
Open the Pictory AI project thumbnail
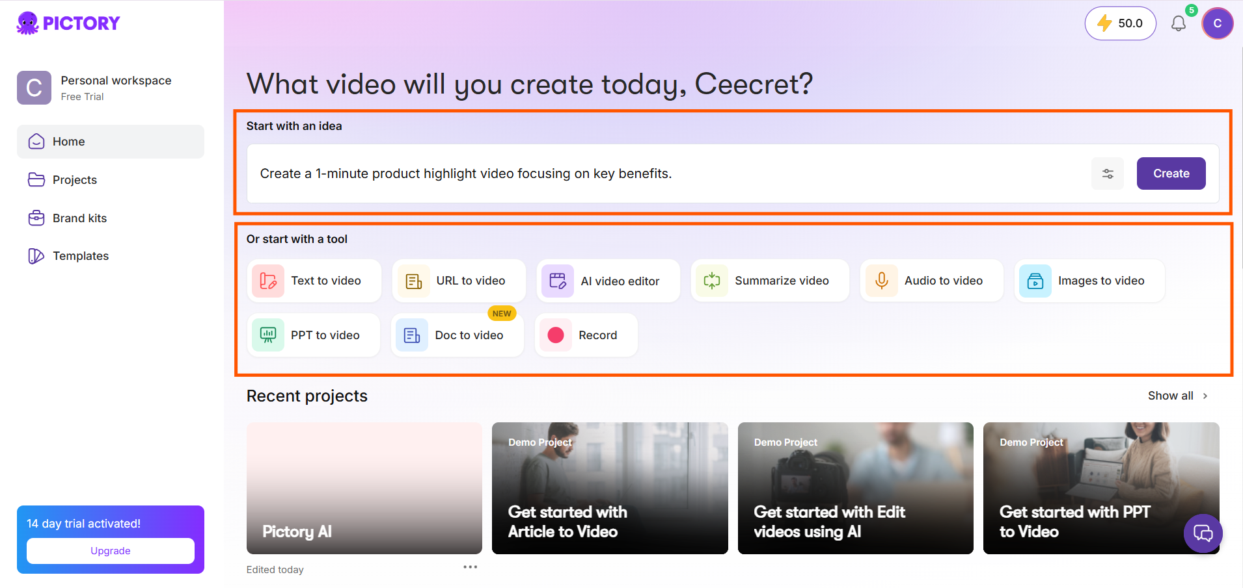(364, 488)
